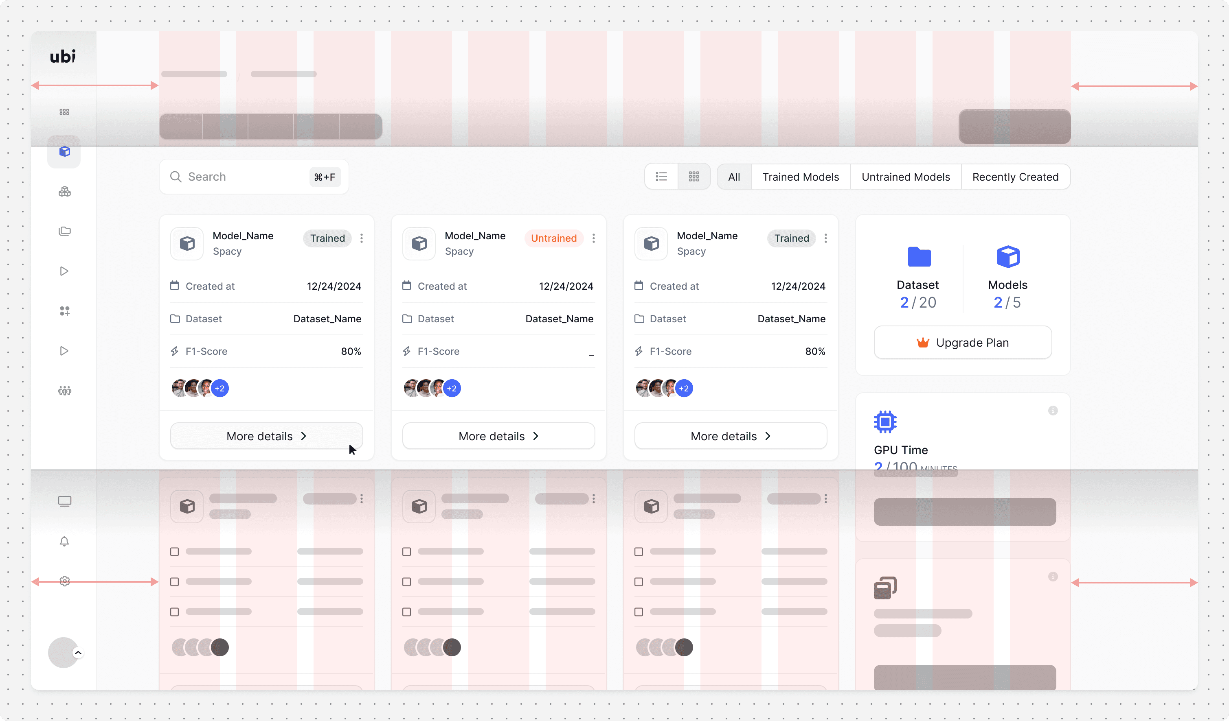Open three-dot menu on first model card

click(x=361, y=238)
